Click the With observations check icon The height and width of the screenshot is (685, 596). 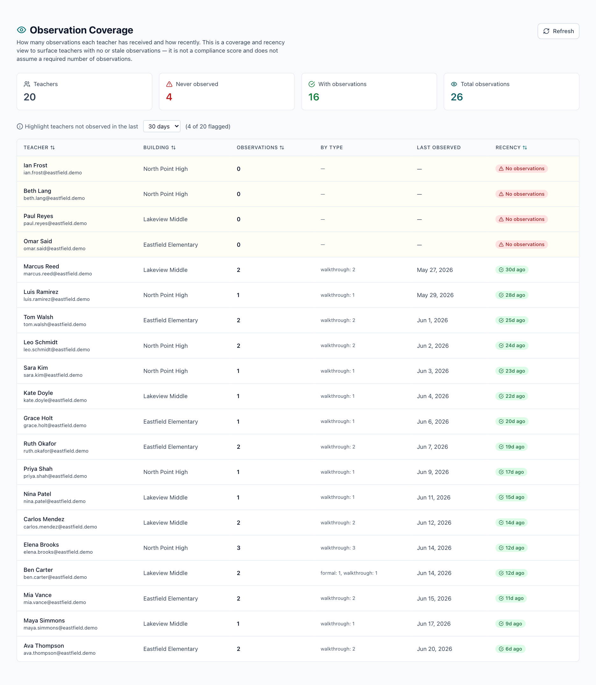[x=312, y=84]
